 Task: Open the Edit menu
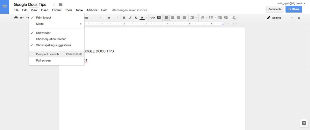[25, 10]
